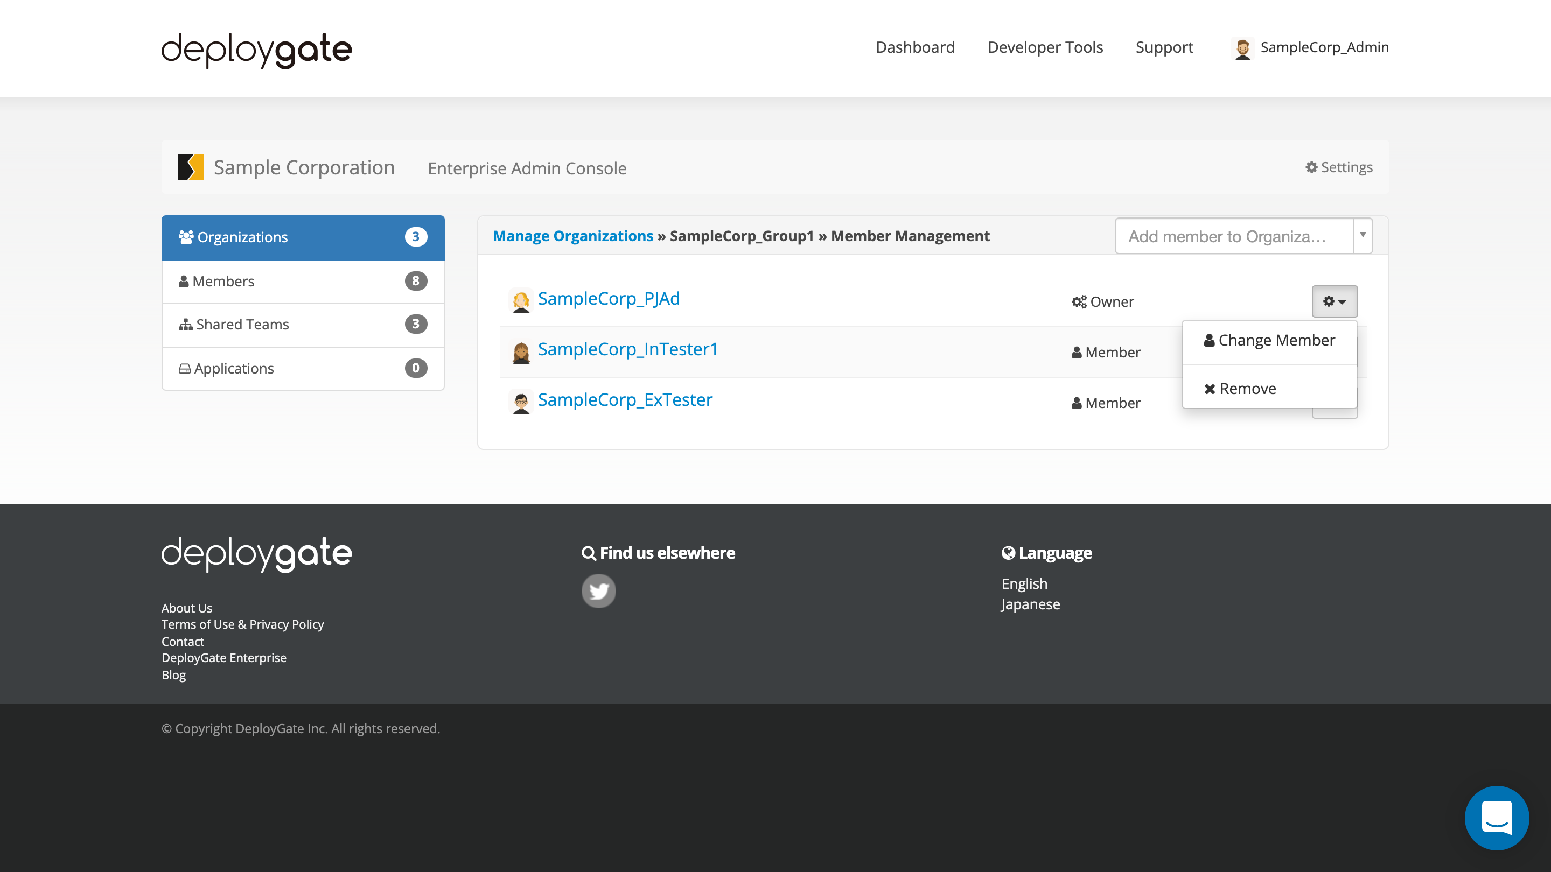Viewport: 1551px width, 872px height.
Task: Follow the Manage Organizations breadcrumb link
Action: (x=572, y=236)
